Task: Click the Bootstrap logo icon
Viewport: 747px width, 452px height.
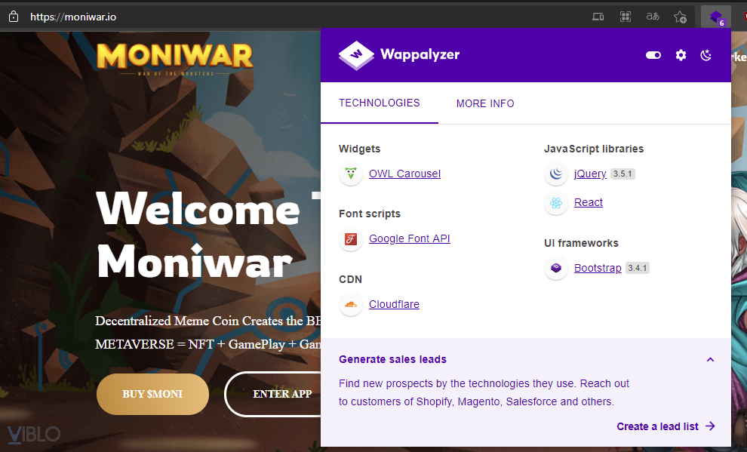Action: click(x=556, y=268)
